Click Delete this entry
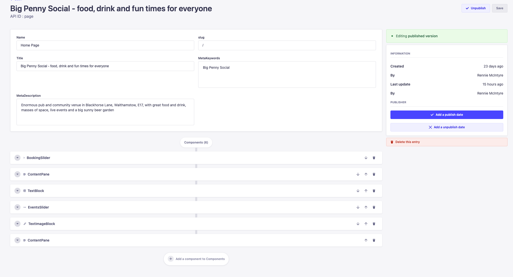This screenshot has width=513, height=277. click(x=407, y=142)
